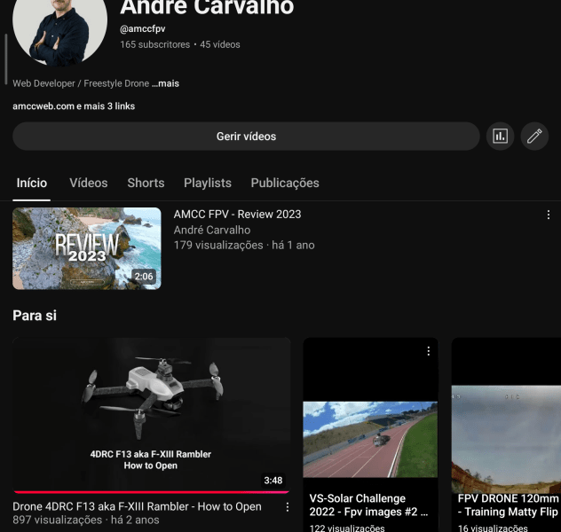Click André Carvalho channel name under Review 2023
The height and width of the screenshot is (532, 561).
pos(212,230)
